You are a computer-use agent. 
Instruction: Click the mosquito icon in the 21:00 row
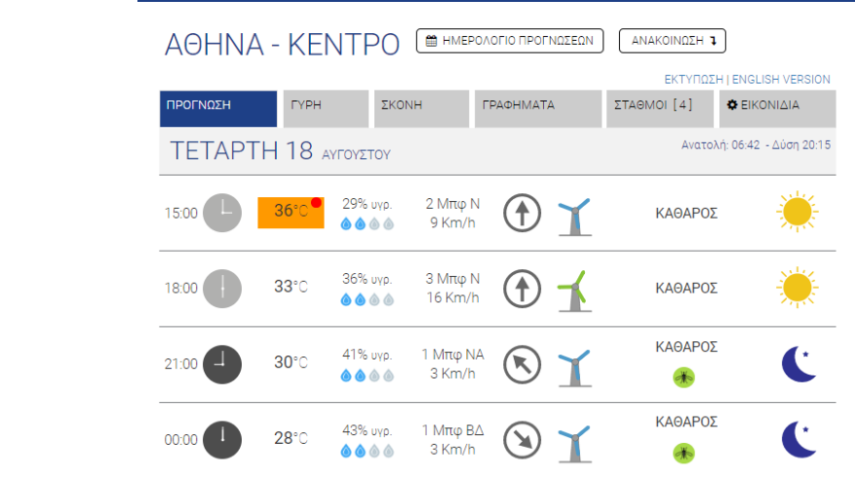[685, 377]
